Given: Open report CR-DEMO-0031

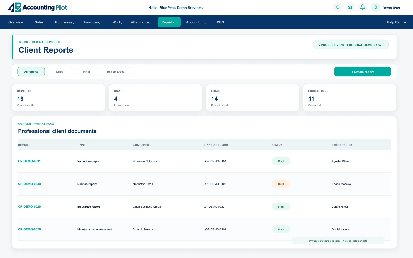Looking at the screenshot, I should 29,161.
